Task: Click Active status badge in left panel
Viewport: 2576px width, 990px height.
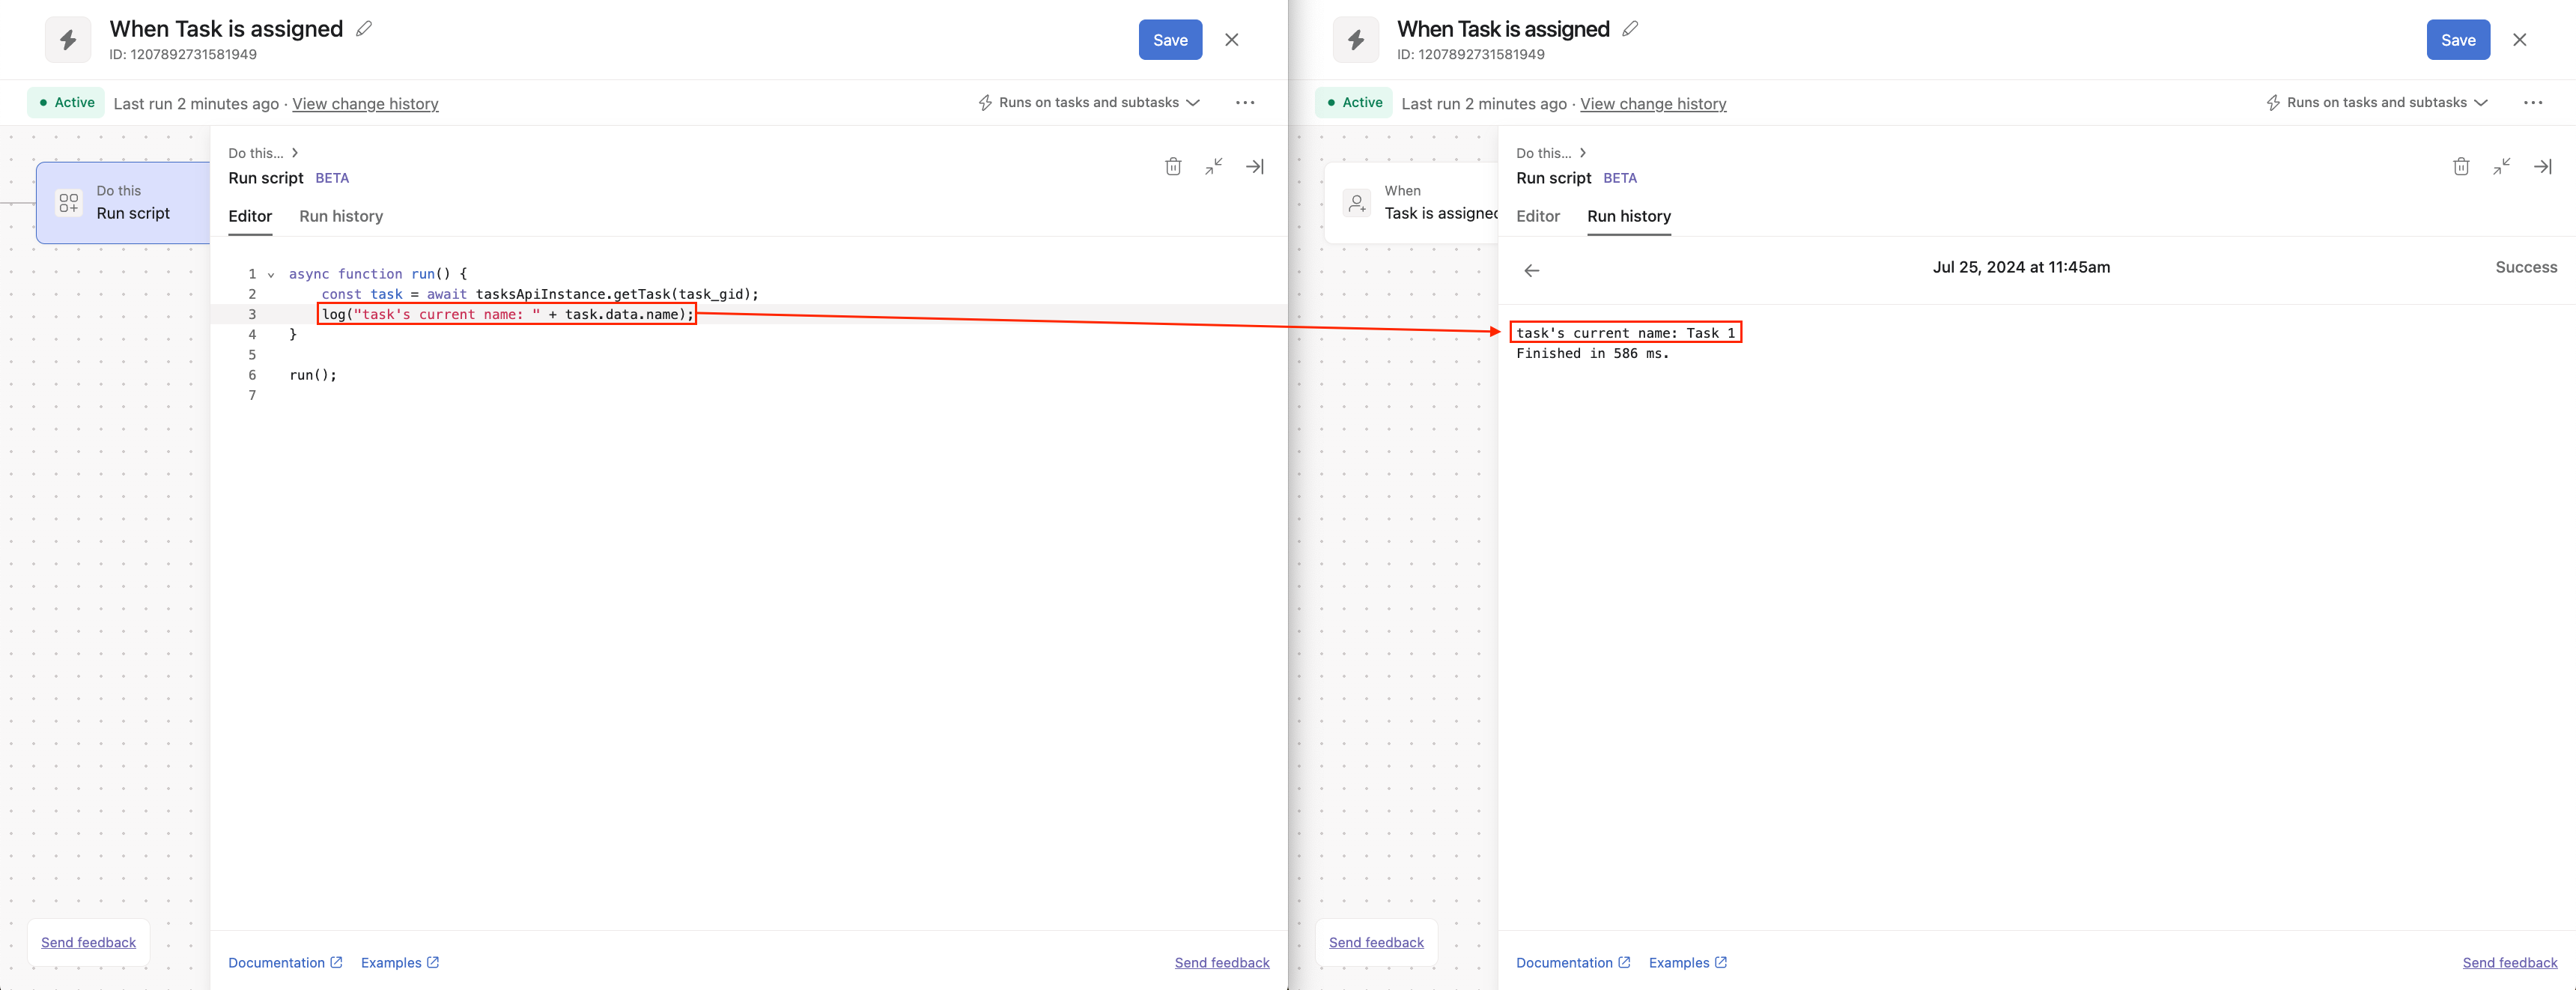Action: click(66, 103)
